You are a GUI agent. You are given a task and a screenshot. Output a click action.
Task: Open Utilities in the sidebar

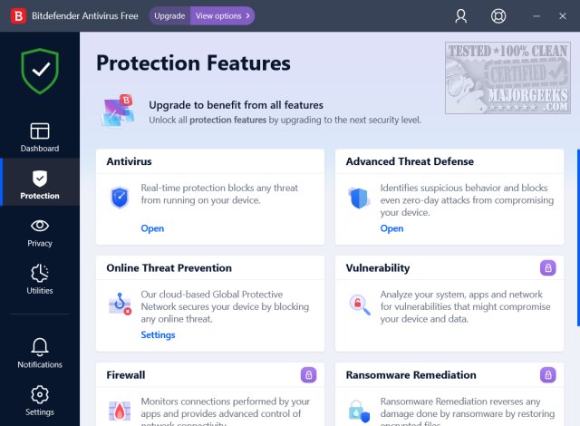click(x=40, y=278)
